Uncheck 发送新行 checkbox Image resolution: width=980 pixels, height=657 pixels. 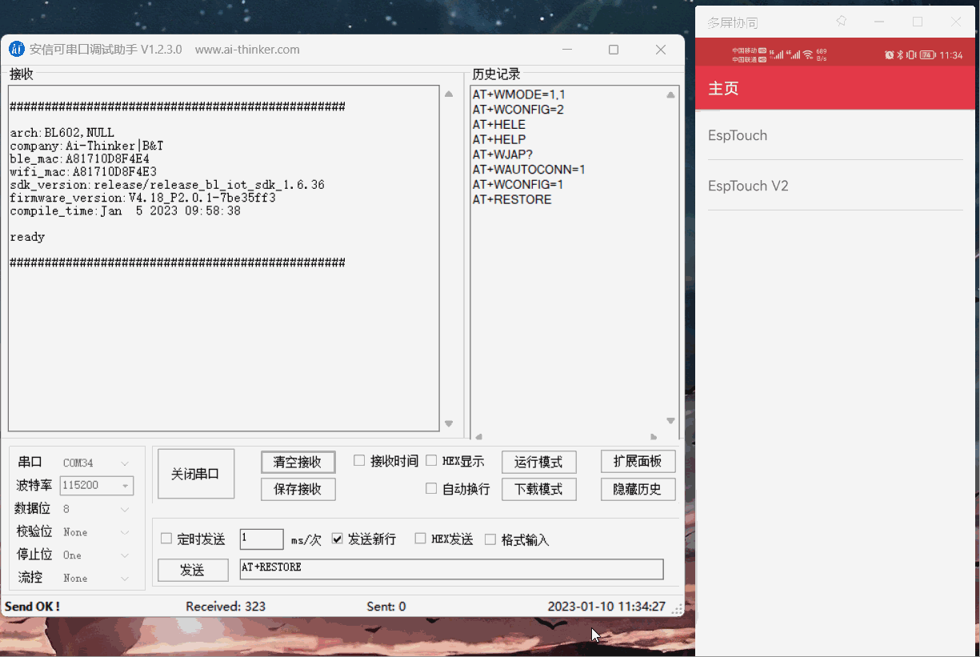click(337, 539)
